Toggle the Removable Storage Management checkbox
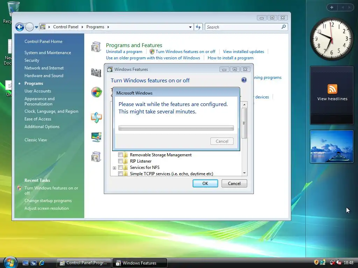The image size is (358, 268). pos(120,155)
